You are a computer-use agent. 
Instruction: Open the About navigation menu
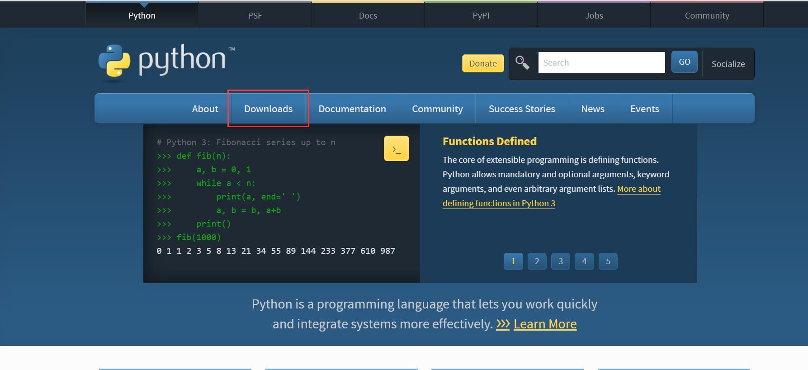coord(205,109)
